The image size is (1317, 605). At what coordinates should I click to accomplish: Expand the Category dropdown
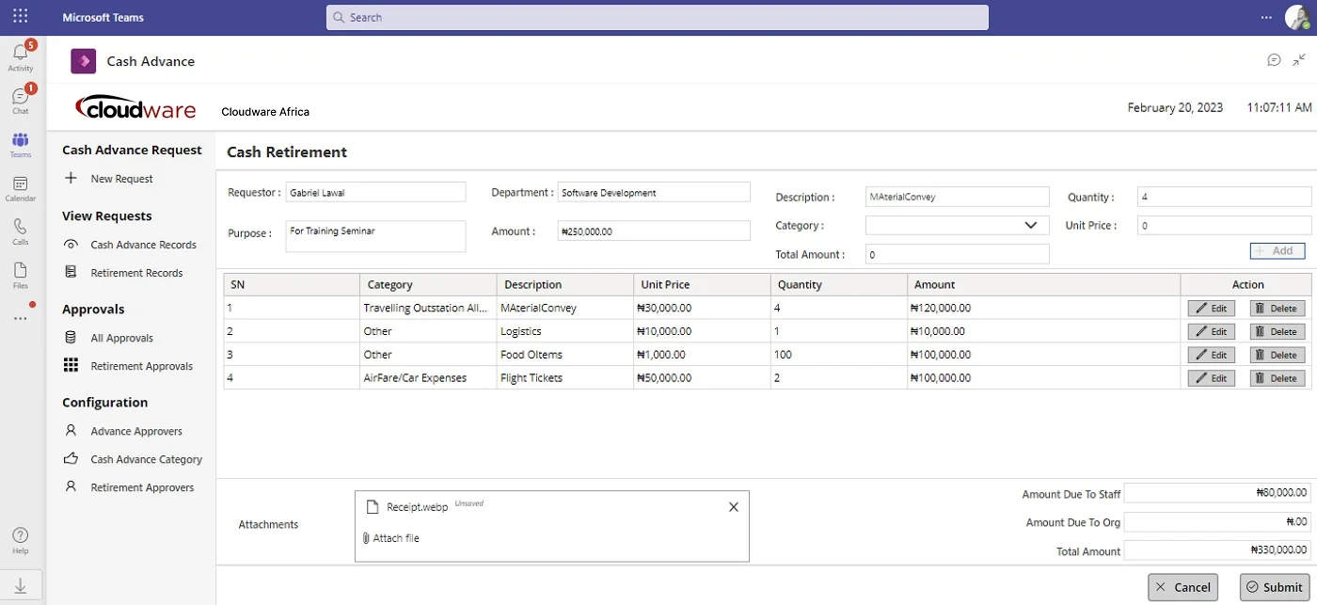point(1029,226)
